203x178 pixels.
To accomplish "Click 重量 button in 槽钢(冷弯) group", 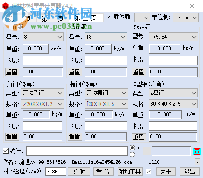I will click(75, 137).
